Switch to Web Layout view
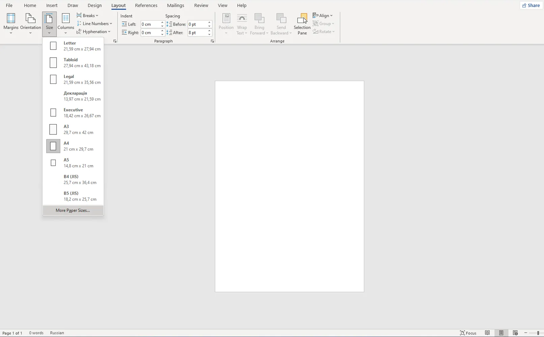Viewport: 544px width, 337px height. [x=515, y=333]
